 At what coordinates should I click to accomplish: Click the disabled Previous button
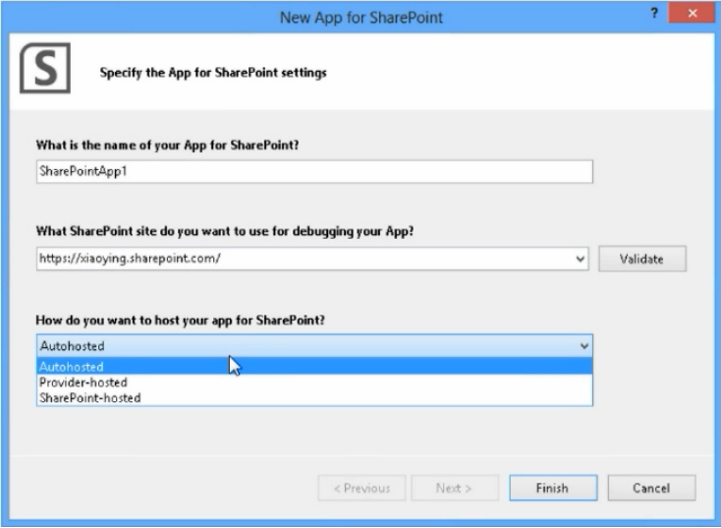click(x=361, y=488)
